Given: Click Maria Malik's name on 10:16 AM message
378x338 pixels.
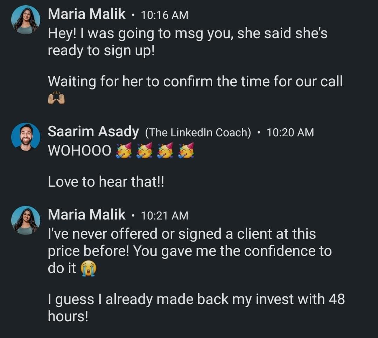Looking at the screenshot, I should pyautogui.click(x=86, y=14).
